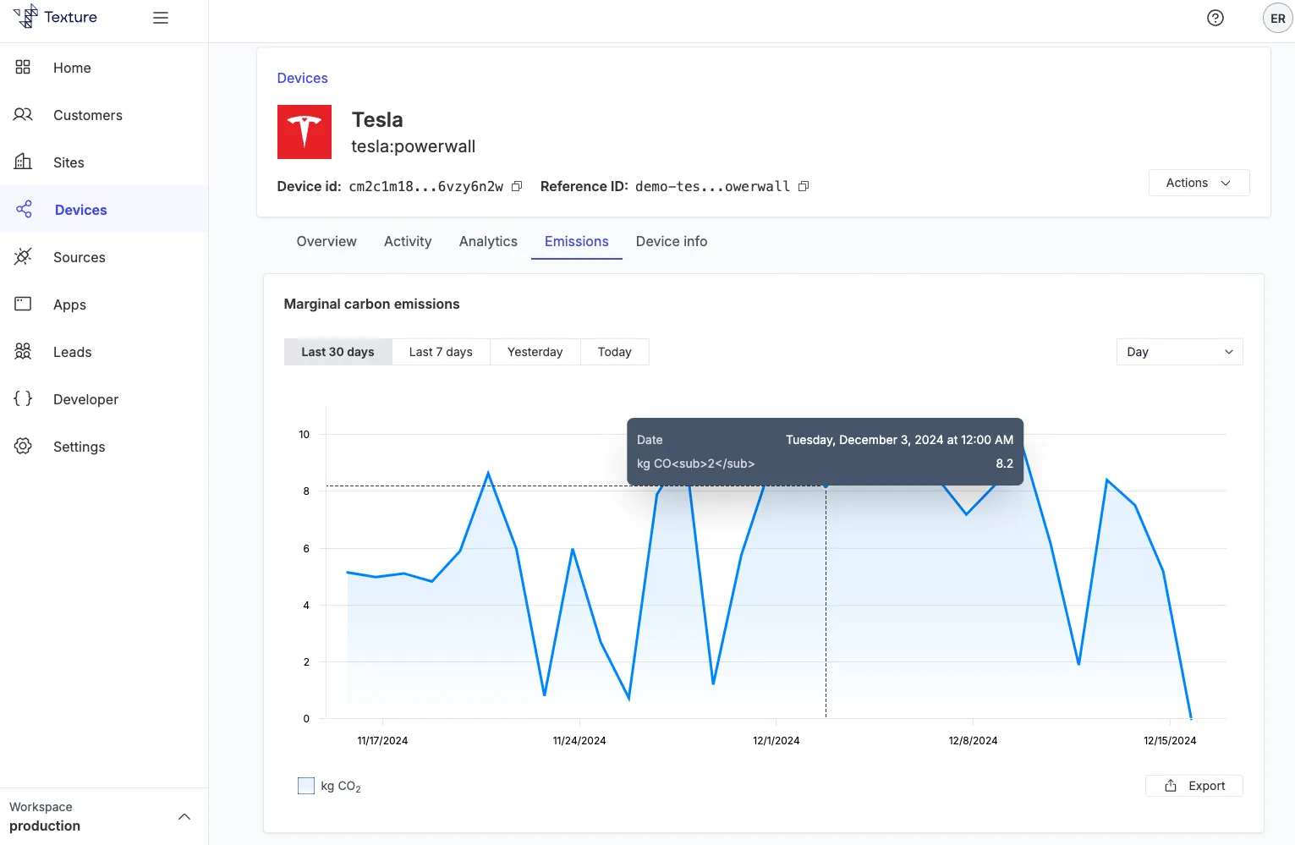Open the Day granularity dropdown
1295x845 pixels.
pyautogui.click(x=1180, y=352)
